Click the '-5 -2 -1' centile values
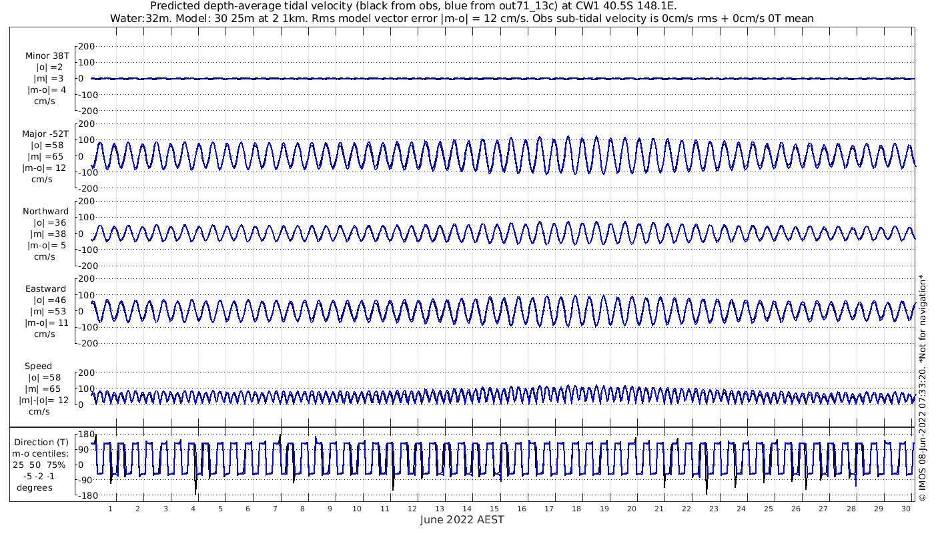 coord(40,477)
